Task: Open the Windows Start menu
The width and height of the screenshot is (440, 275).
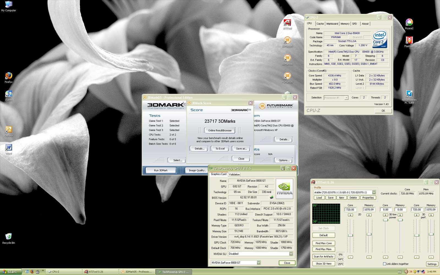Action: tap(10, 272)
